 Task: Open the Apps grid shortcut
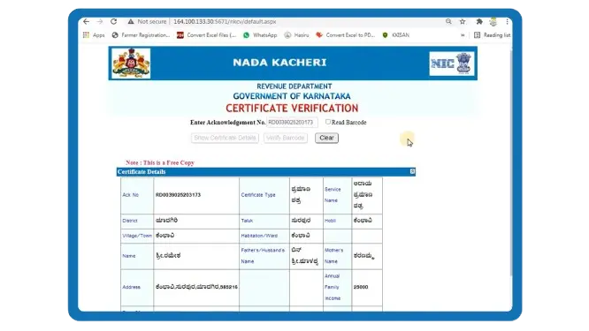coord(94,34)
